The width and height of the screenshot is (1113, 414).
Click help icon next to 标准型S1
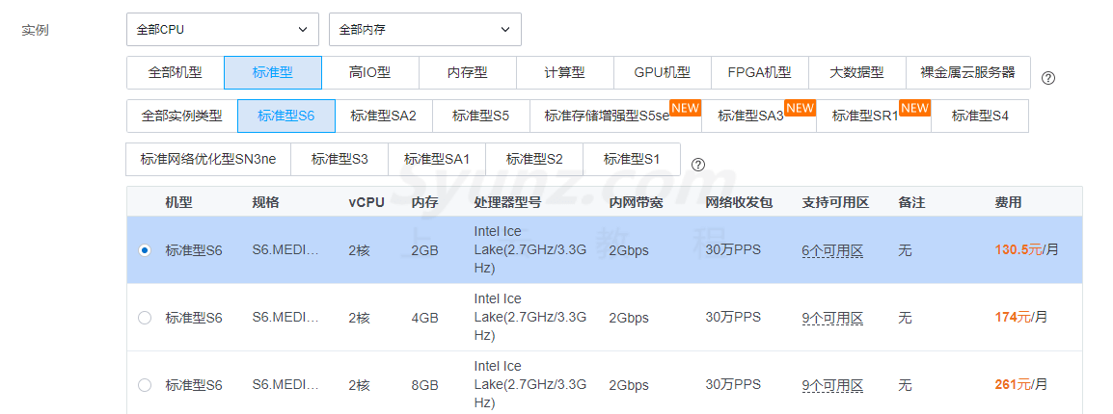698,165
